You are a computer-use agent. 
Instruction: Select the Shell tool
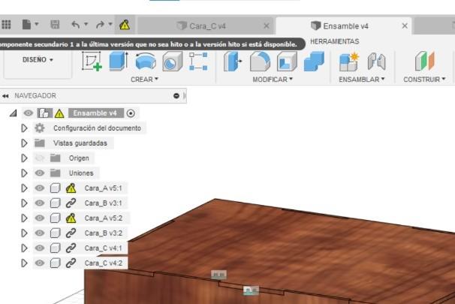click(x=287, y=62)
